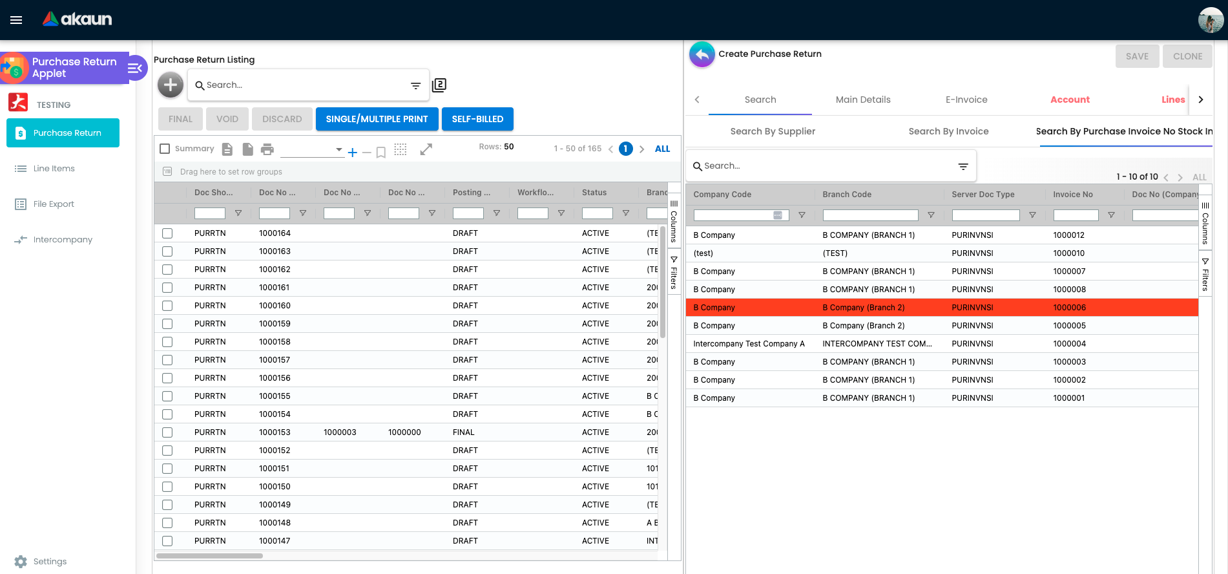Open Server Doc Type filter funnel
The height and width of the screenshot is (574, 1228).
1032,215
